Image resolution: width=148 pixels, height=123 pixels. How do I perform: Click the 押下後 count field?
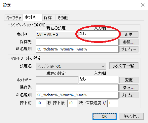click(x=73, y=103)
